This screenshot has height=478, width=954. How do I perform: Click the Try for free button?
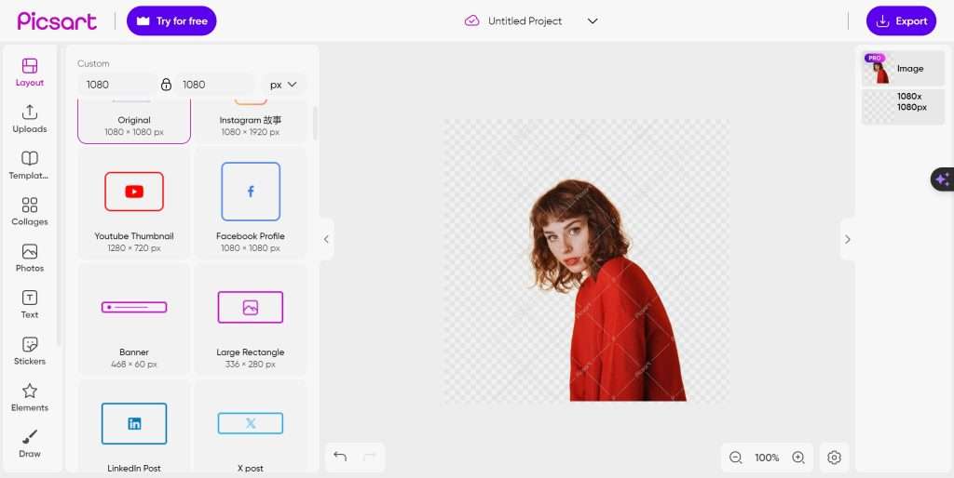point(171,21)
